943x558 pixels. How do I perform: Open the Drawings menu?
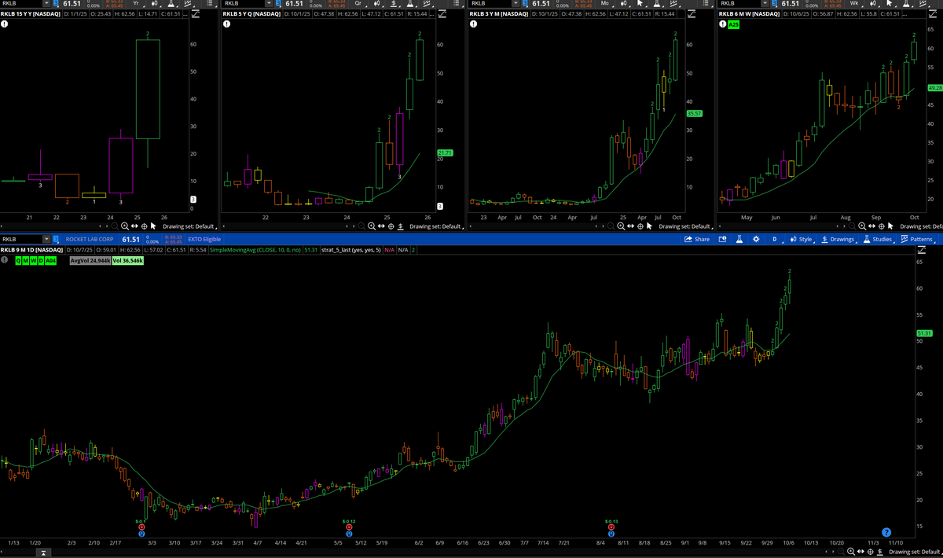tap(838, 239)
